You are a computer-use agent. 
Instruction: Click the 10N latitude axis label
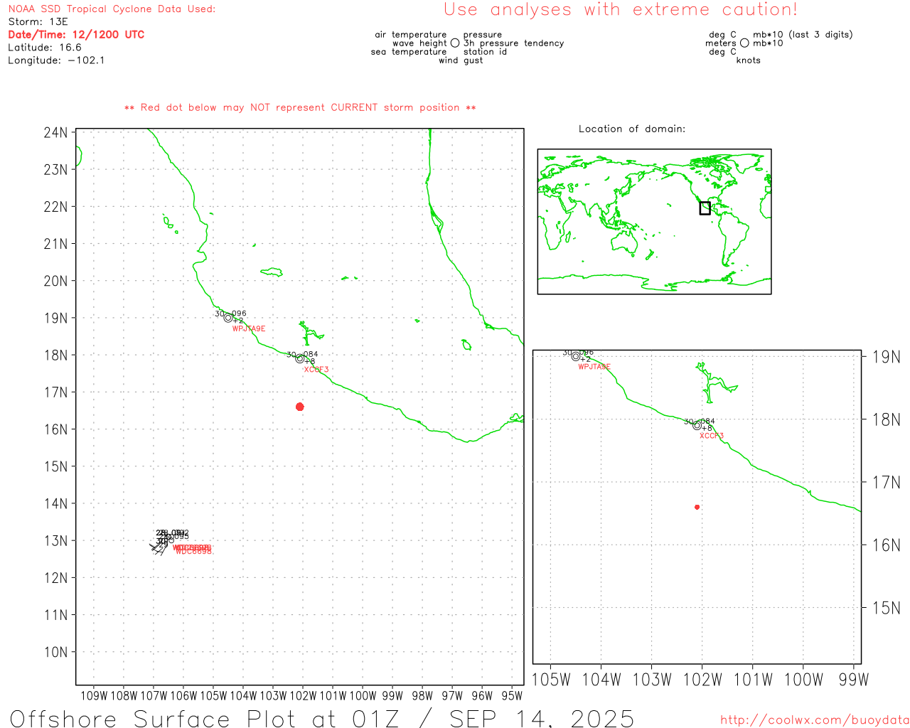55,652
